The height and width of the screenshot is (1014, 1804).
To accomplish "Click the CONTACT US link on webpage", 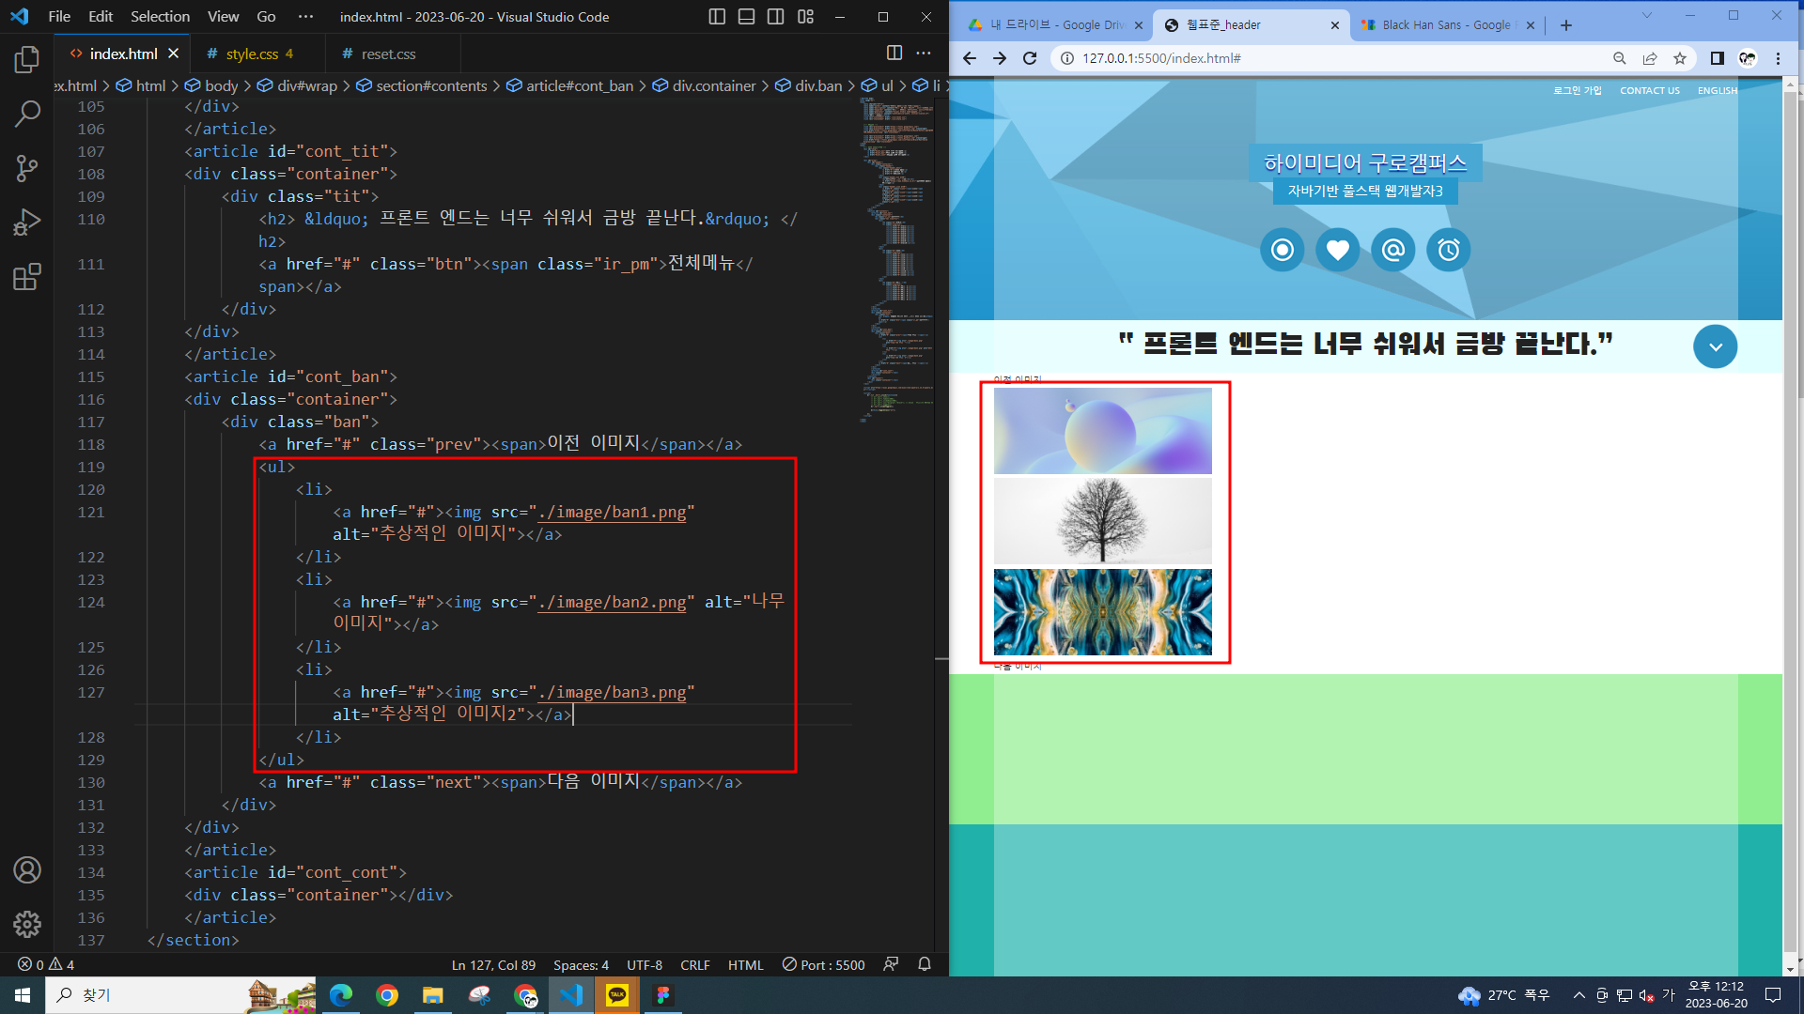I will [1649, 91].
